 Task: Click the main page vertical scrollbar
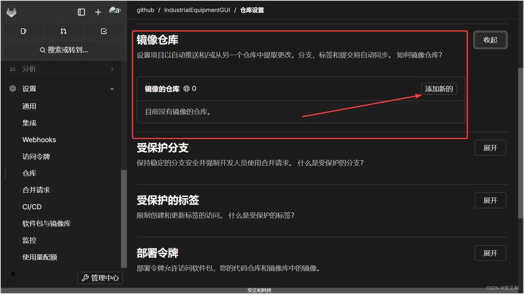click(x=520, y=143)
